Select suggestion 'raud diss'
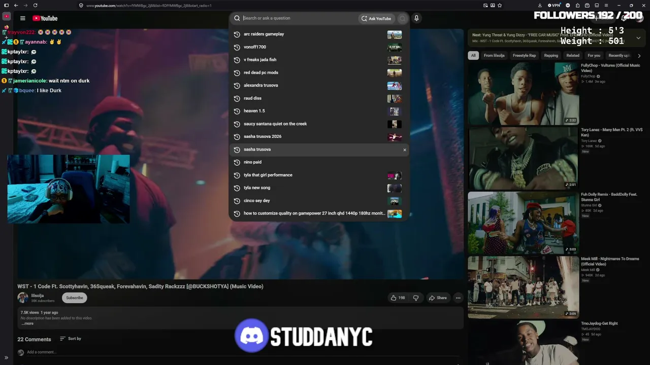The image size is (650, 365). point(319,98)
